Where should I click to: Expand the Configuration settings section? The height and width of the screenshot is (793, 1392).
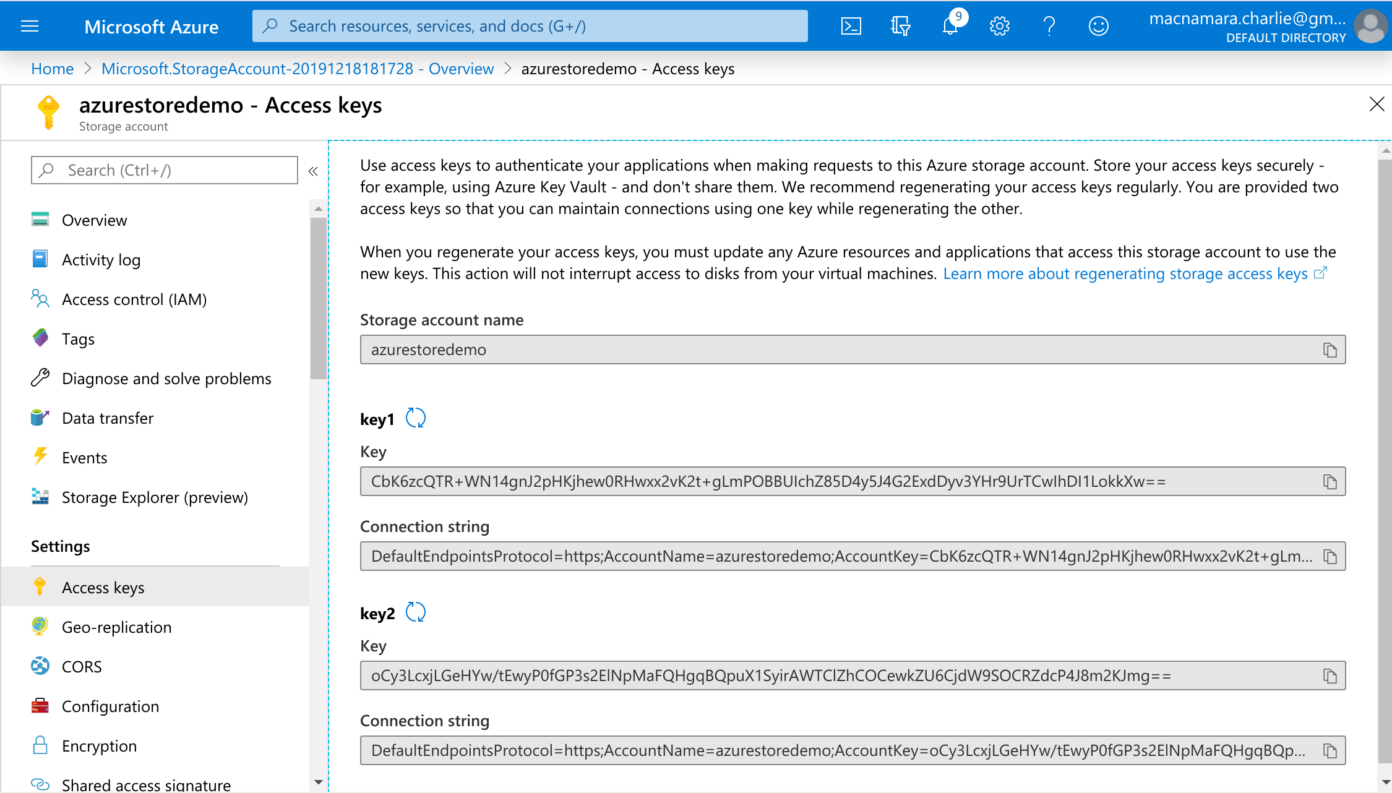(110, 706)
